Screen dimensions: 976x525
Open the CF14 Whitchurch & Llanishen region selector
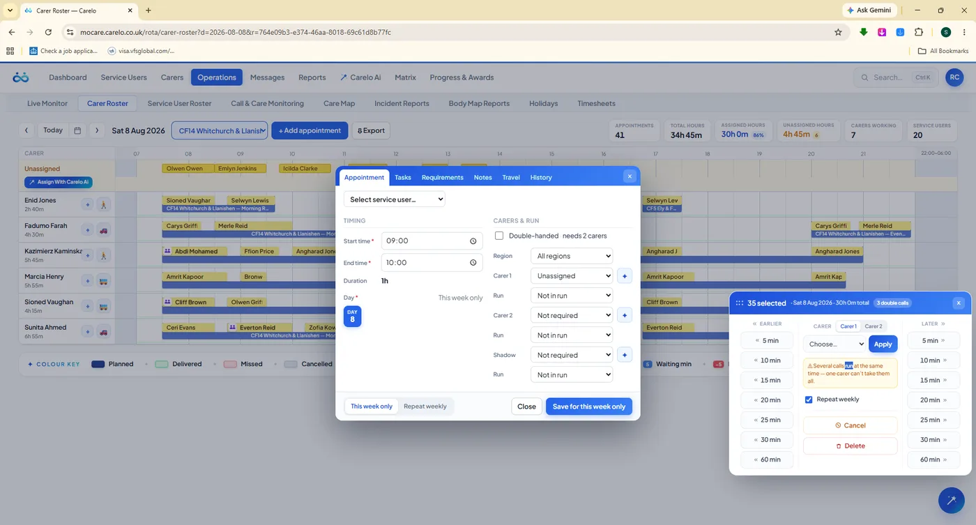point(220,130)
